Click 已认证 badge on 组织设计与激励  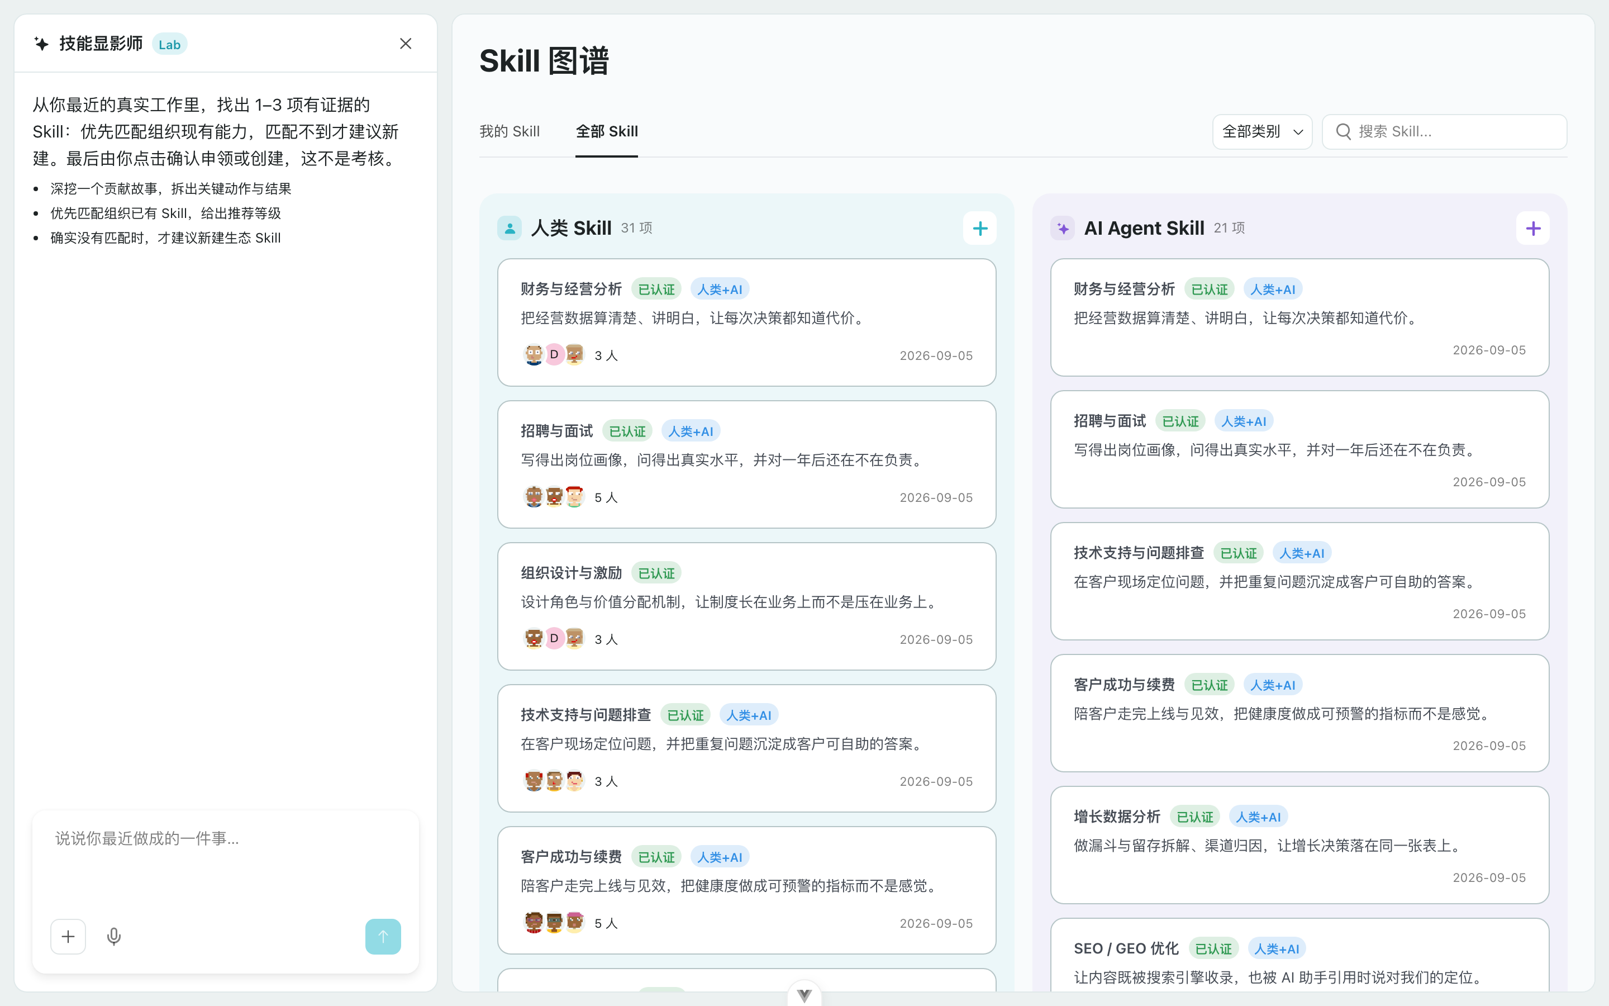pos(656,573)
